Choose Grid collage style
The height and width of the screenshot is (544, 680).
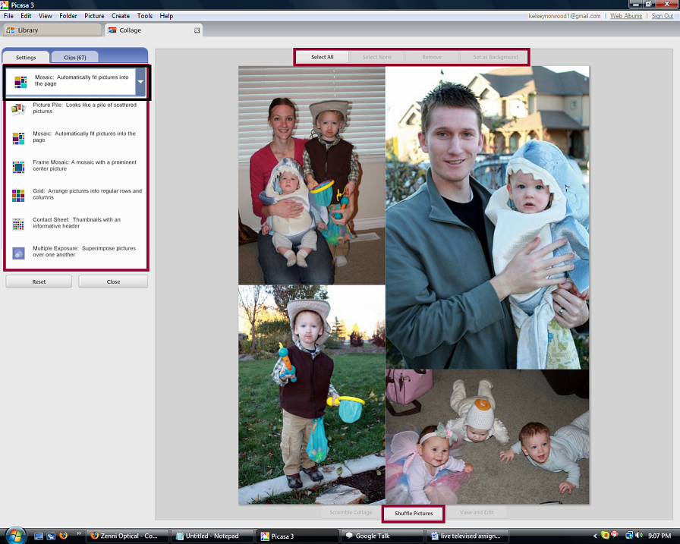click(77, 194)
